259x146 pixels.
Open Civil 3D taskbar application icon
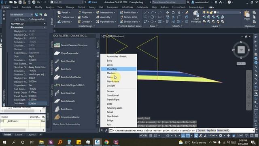point(97,142)
